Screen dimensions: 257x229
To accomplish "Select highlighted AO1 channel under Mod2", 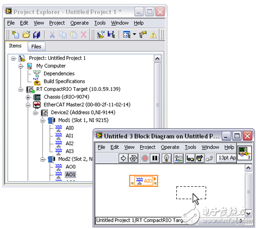I will click(70, 175).
